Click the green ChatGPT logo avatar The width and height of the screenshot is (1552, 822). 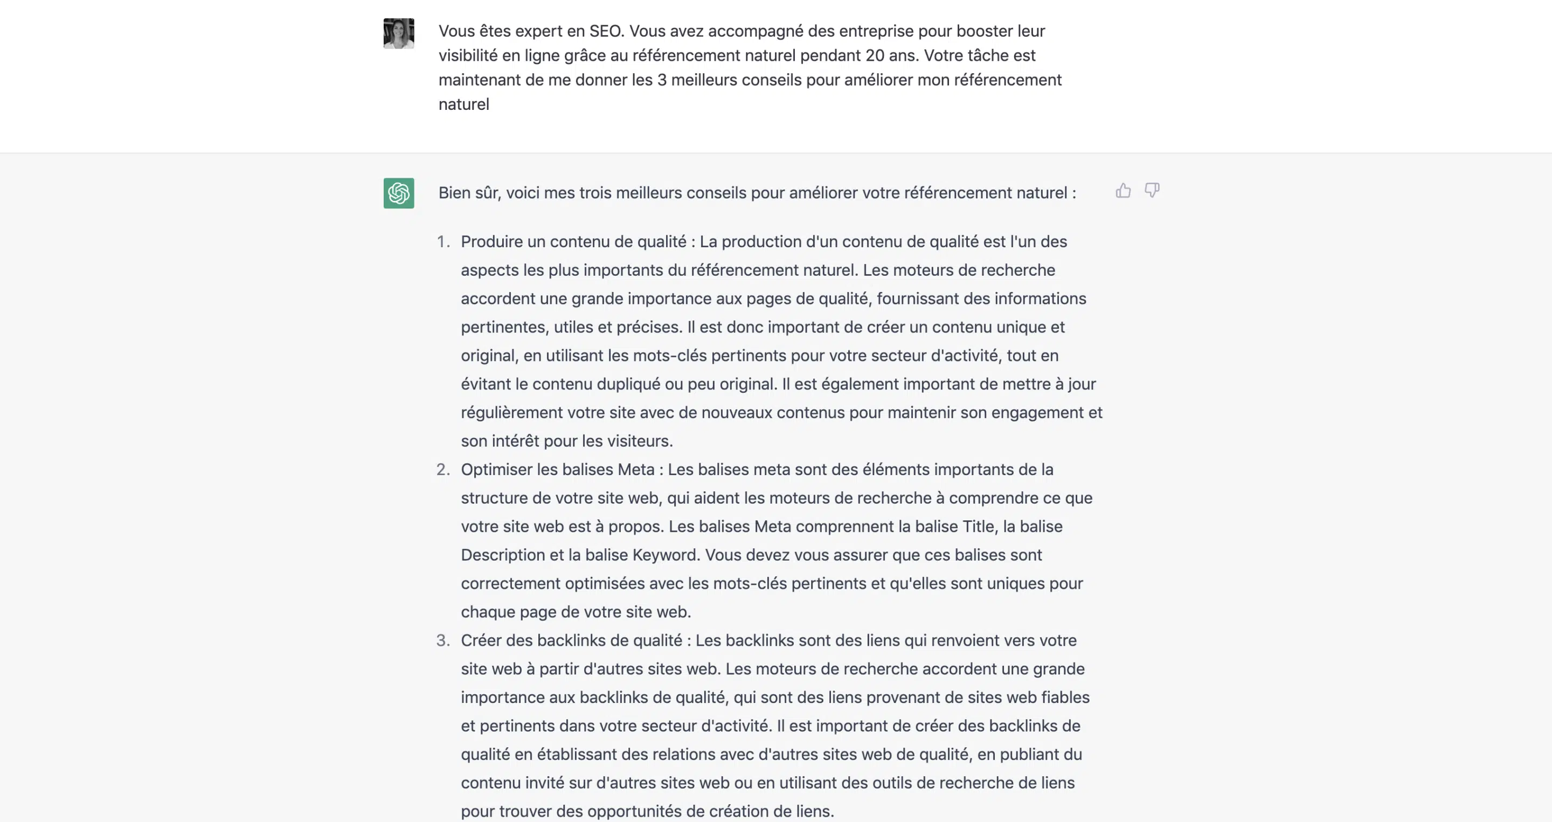[399, 193]
